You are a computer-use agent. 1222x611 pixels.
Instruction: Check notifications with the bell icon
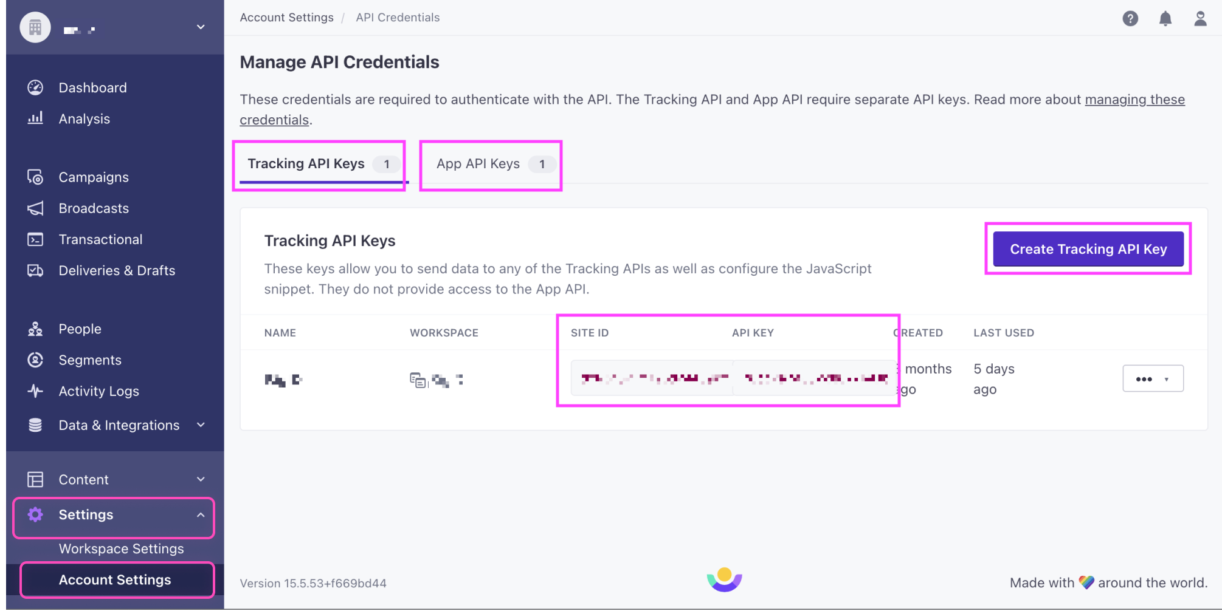click(1165, 18)
